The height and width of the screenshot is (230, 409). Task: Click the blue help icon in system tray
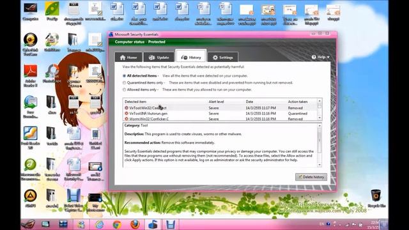(328, 224)
